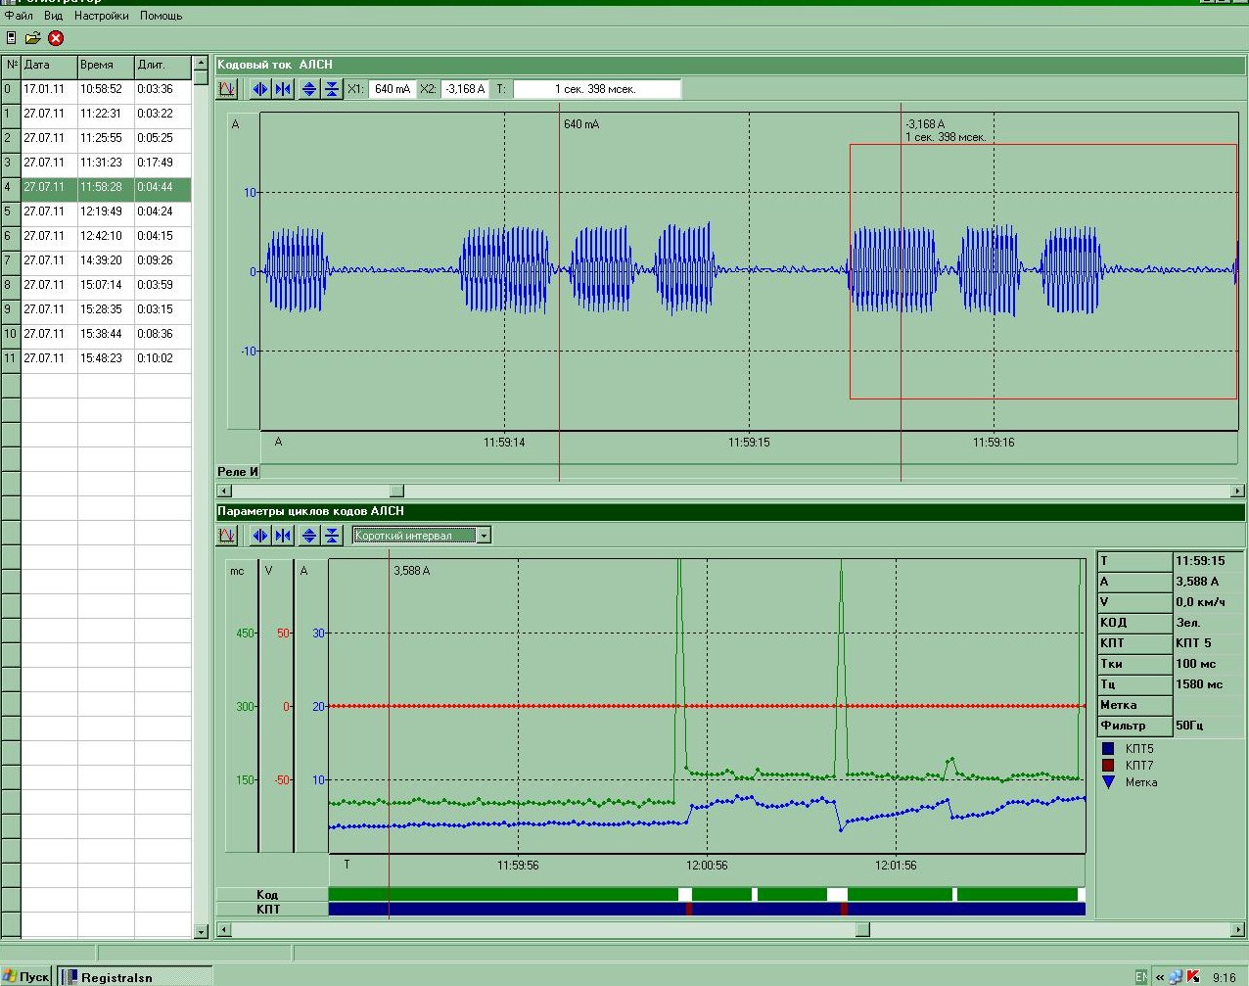This screenshot has height=986, width=1249.
Task: Click the red stop/close icon in main toolbar
Action: coord(56,38)
